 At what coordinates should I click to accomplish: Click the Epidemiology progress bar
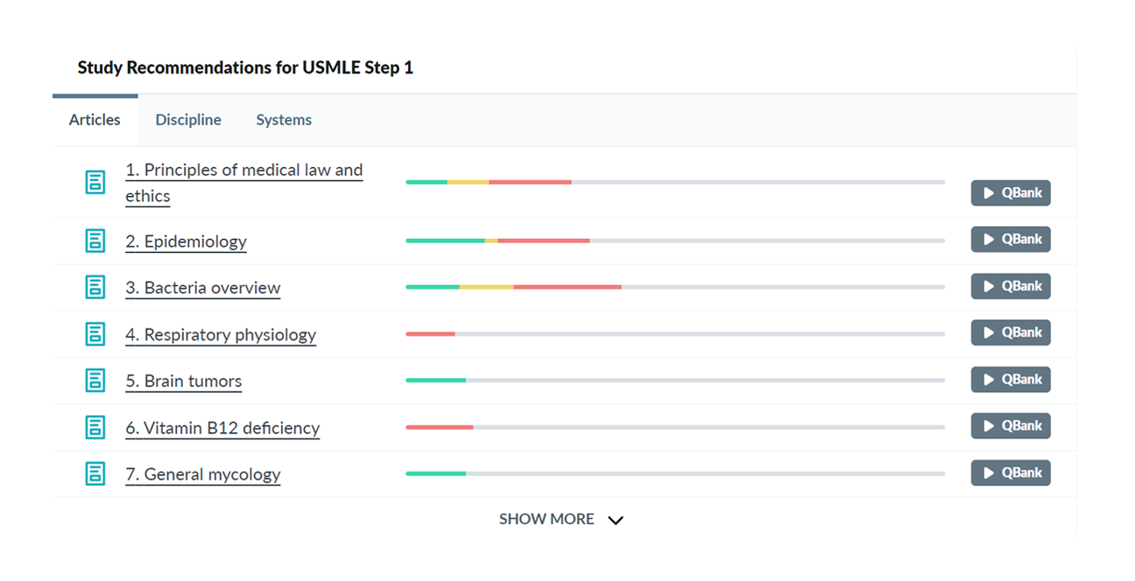click(675, 241)
